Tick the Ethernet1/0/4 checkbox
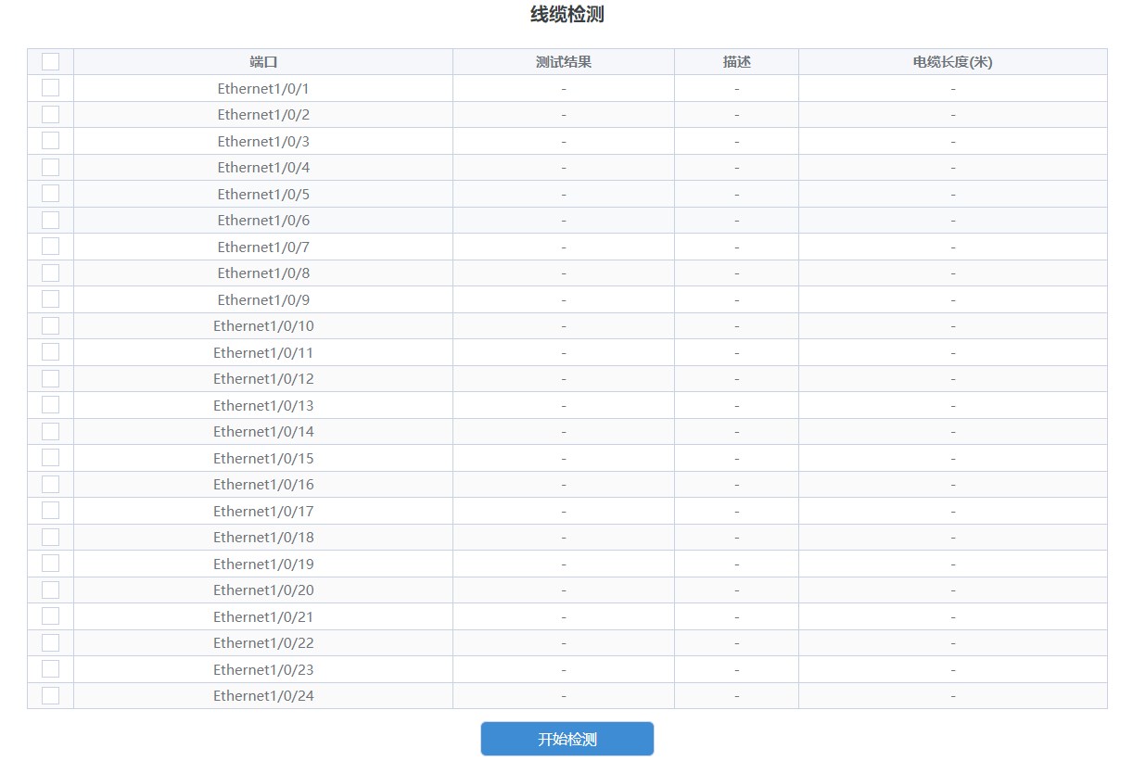1133x761 pixels. pyautogui.click(x=50, y=167)
